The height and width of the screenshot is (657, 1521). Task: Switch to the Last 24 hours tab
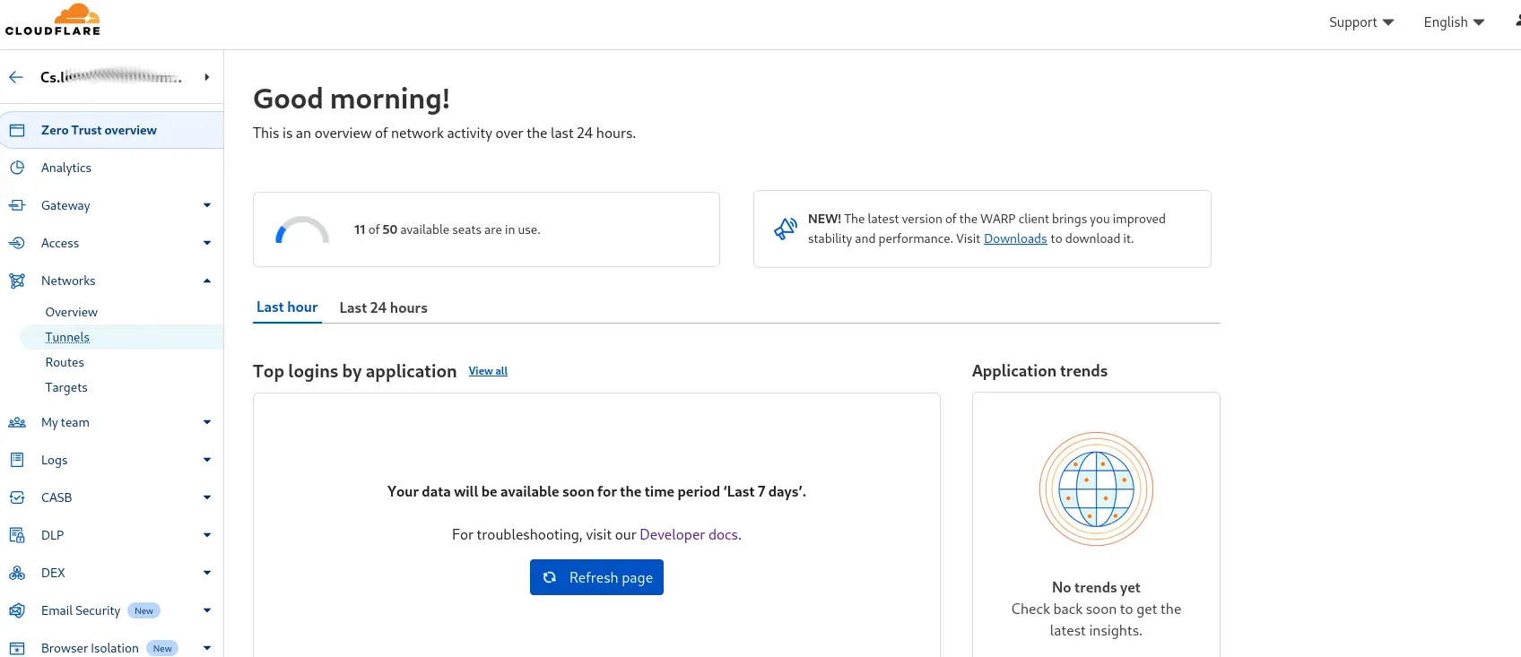[x=383, y=307]
